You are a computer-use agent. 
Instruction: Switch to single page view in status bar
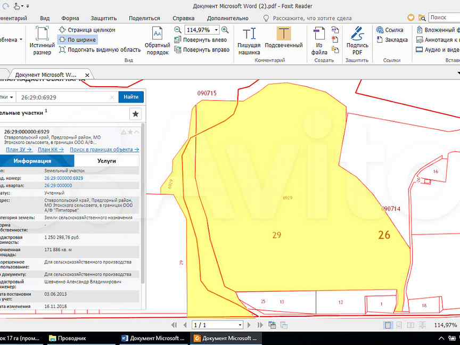coord(388,325)
